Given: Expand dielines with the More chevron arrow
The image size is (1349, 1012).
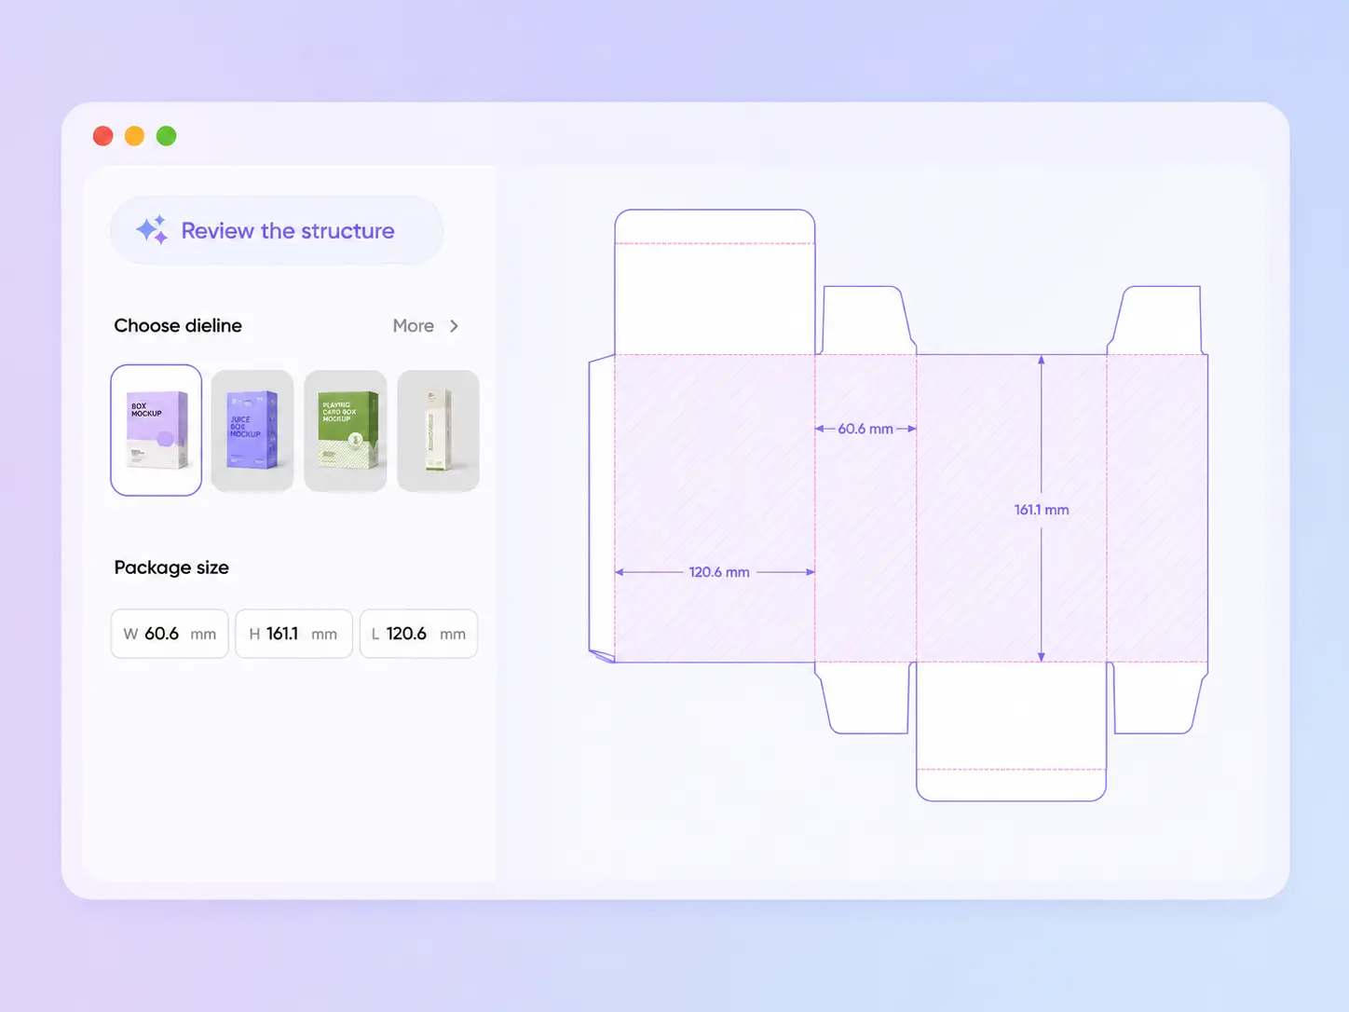Looking at the screenshot, I should 454,326.
